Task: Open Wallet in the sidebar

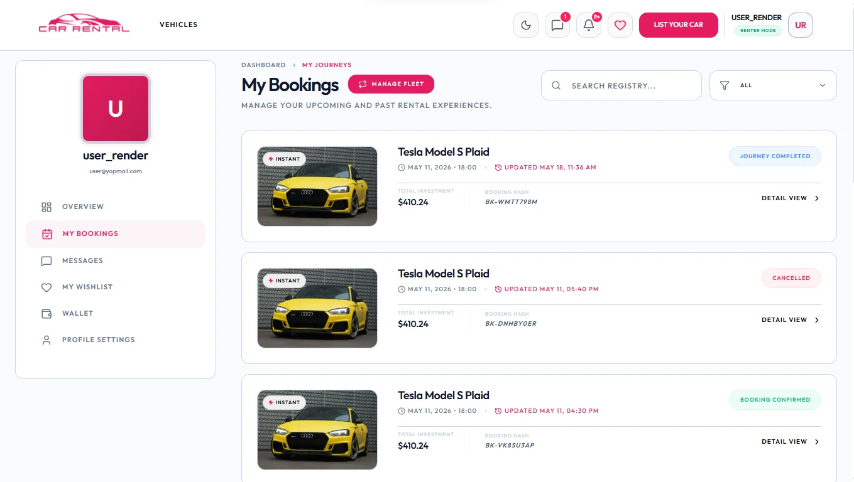Action: pos(116,313)
